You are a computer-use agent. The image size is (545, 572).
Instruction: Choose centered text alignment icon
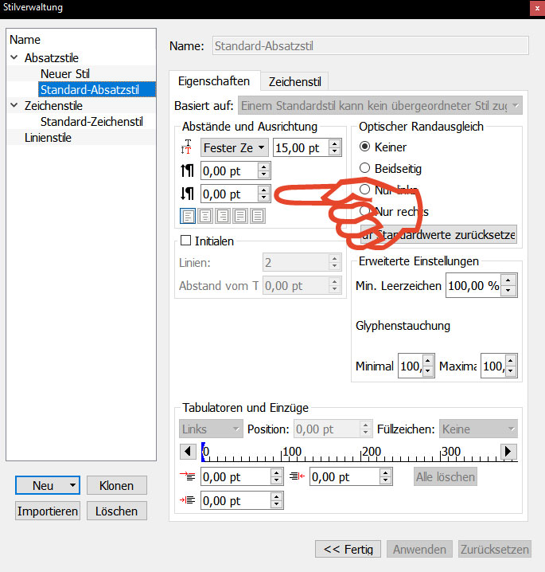205,216
